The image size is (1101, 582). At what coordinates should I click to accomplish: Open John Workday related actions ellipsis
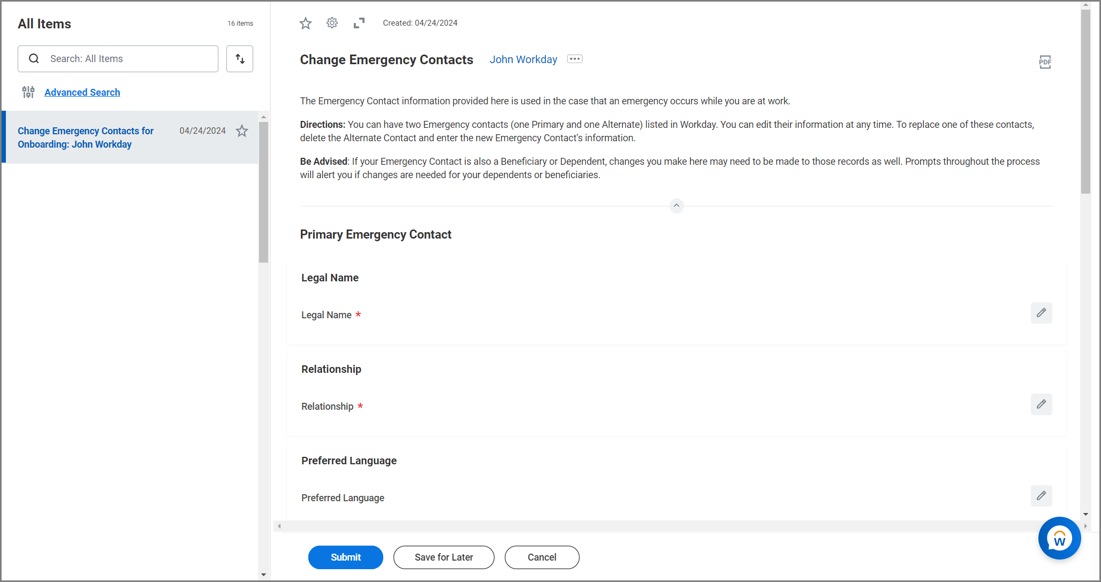click(x=575, y=59)
